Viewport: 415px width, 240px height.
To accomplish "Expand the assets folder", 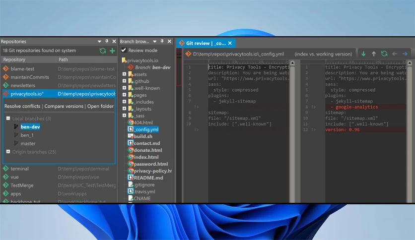I will coord(124,74).
